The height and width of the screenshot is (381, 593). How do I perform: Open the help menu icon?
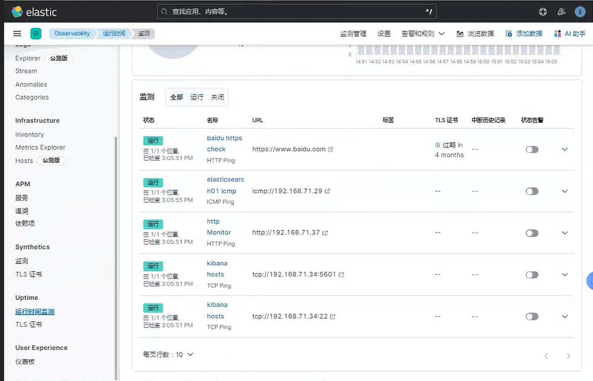[542, 12]
